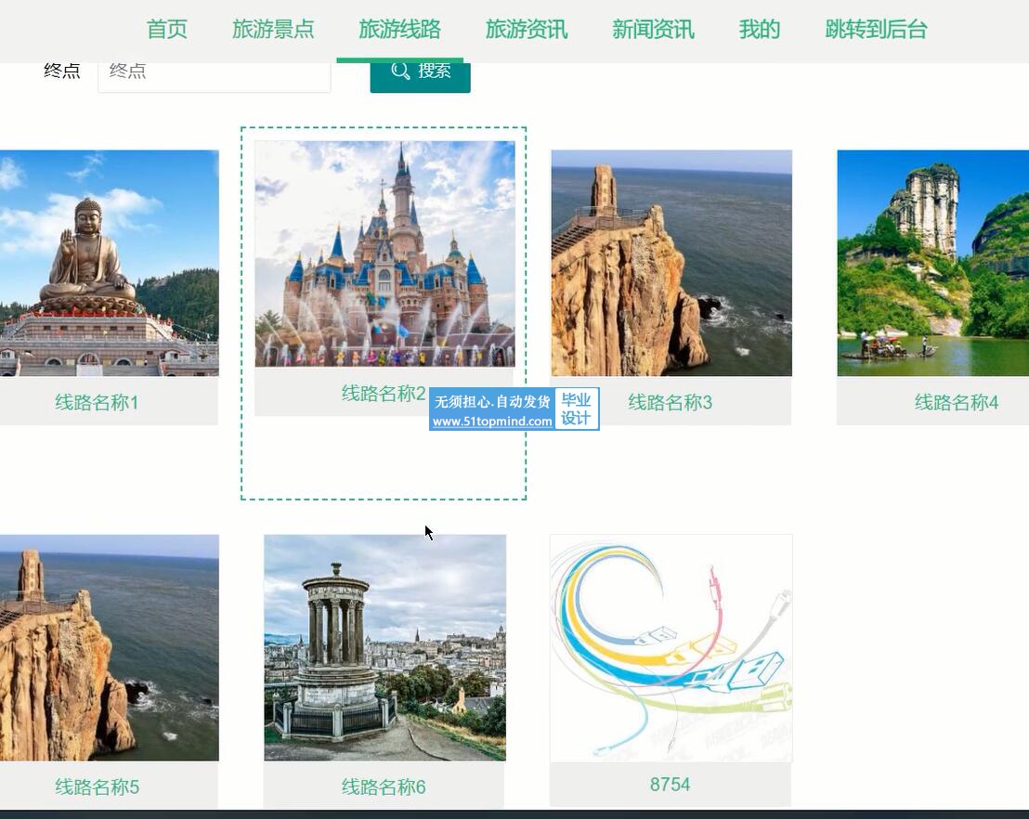Click the 线路名称5 title
The height and width of the screenshot is (819, 1029).
[97, 786]
